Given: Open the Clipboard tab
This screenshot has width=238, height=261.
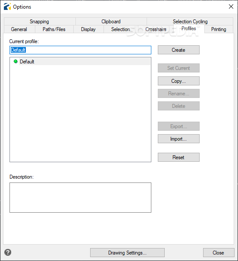Looking at the screenshot, I should coord(111,22).
